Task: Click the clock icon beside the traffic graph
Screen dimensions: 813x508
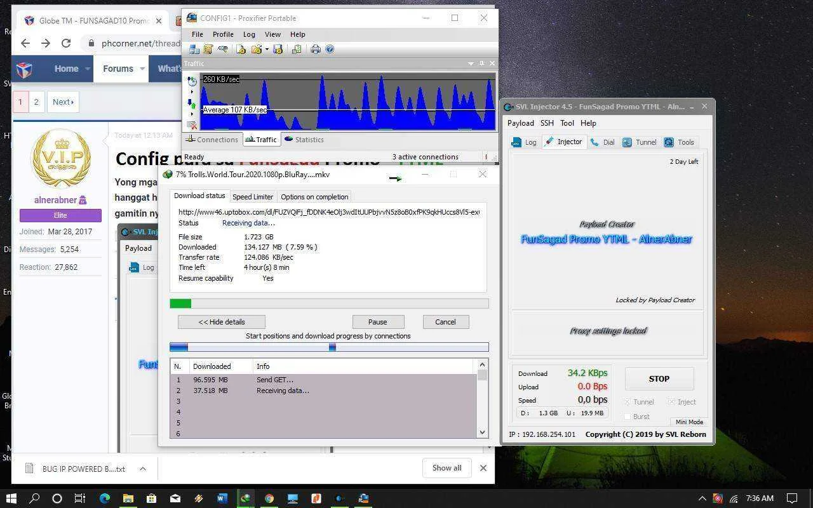Action: pos(192,81)
